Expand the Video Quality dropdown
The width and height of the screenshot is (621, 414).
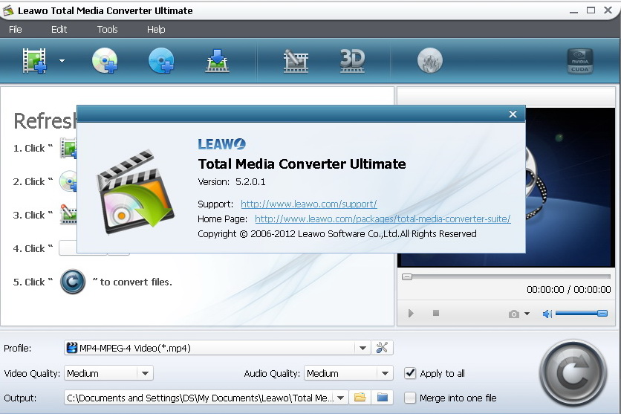[x=145, y=373]
